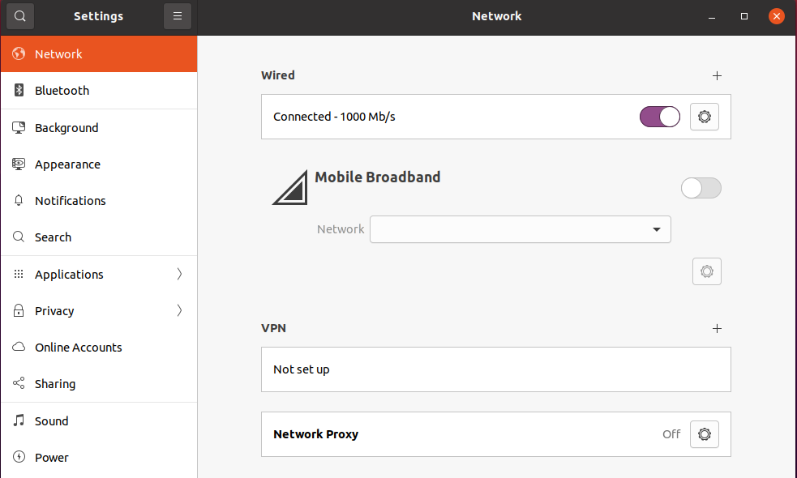Click the Network Proxy row

click(496, 434)
